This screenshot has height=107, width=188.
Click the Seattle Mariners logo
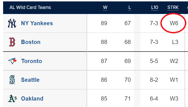(x=12, y=80)
